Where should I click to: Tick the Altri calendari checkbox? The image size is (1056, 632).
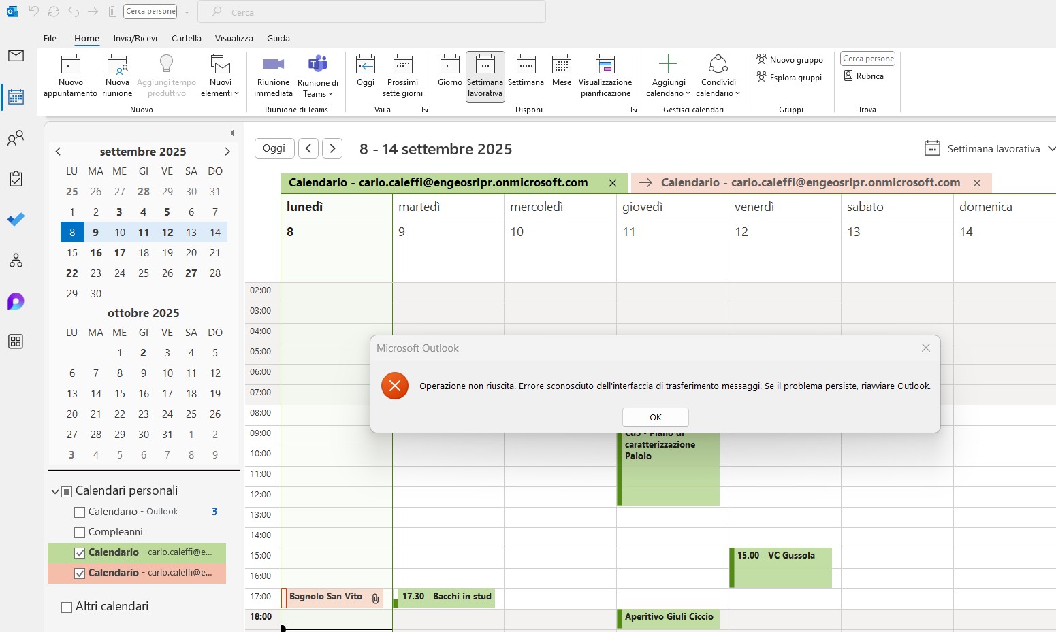pos(67,608)
